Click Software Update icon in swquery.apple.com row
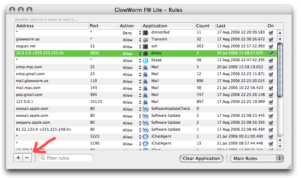 (146, 123)
